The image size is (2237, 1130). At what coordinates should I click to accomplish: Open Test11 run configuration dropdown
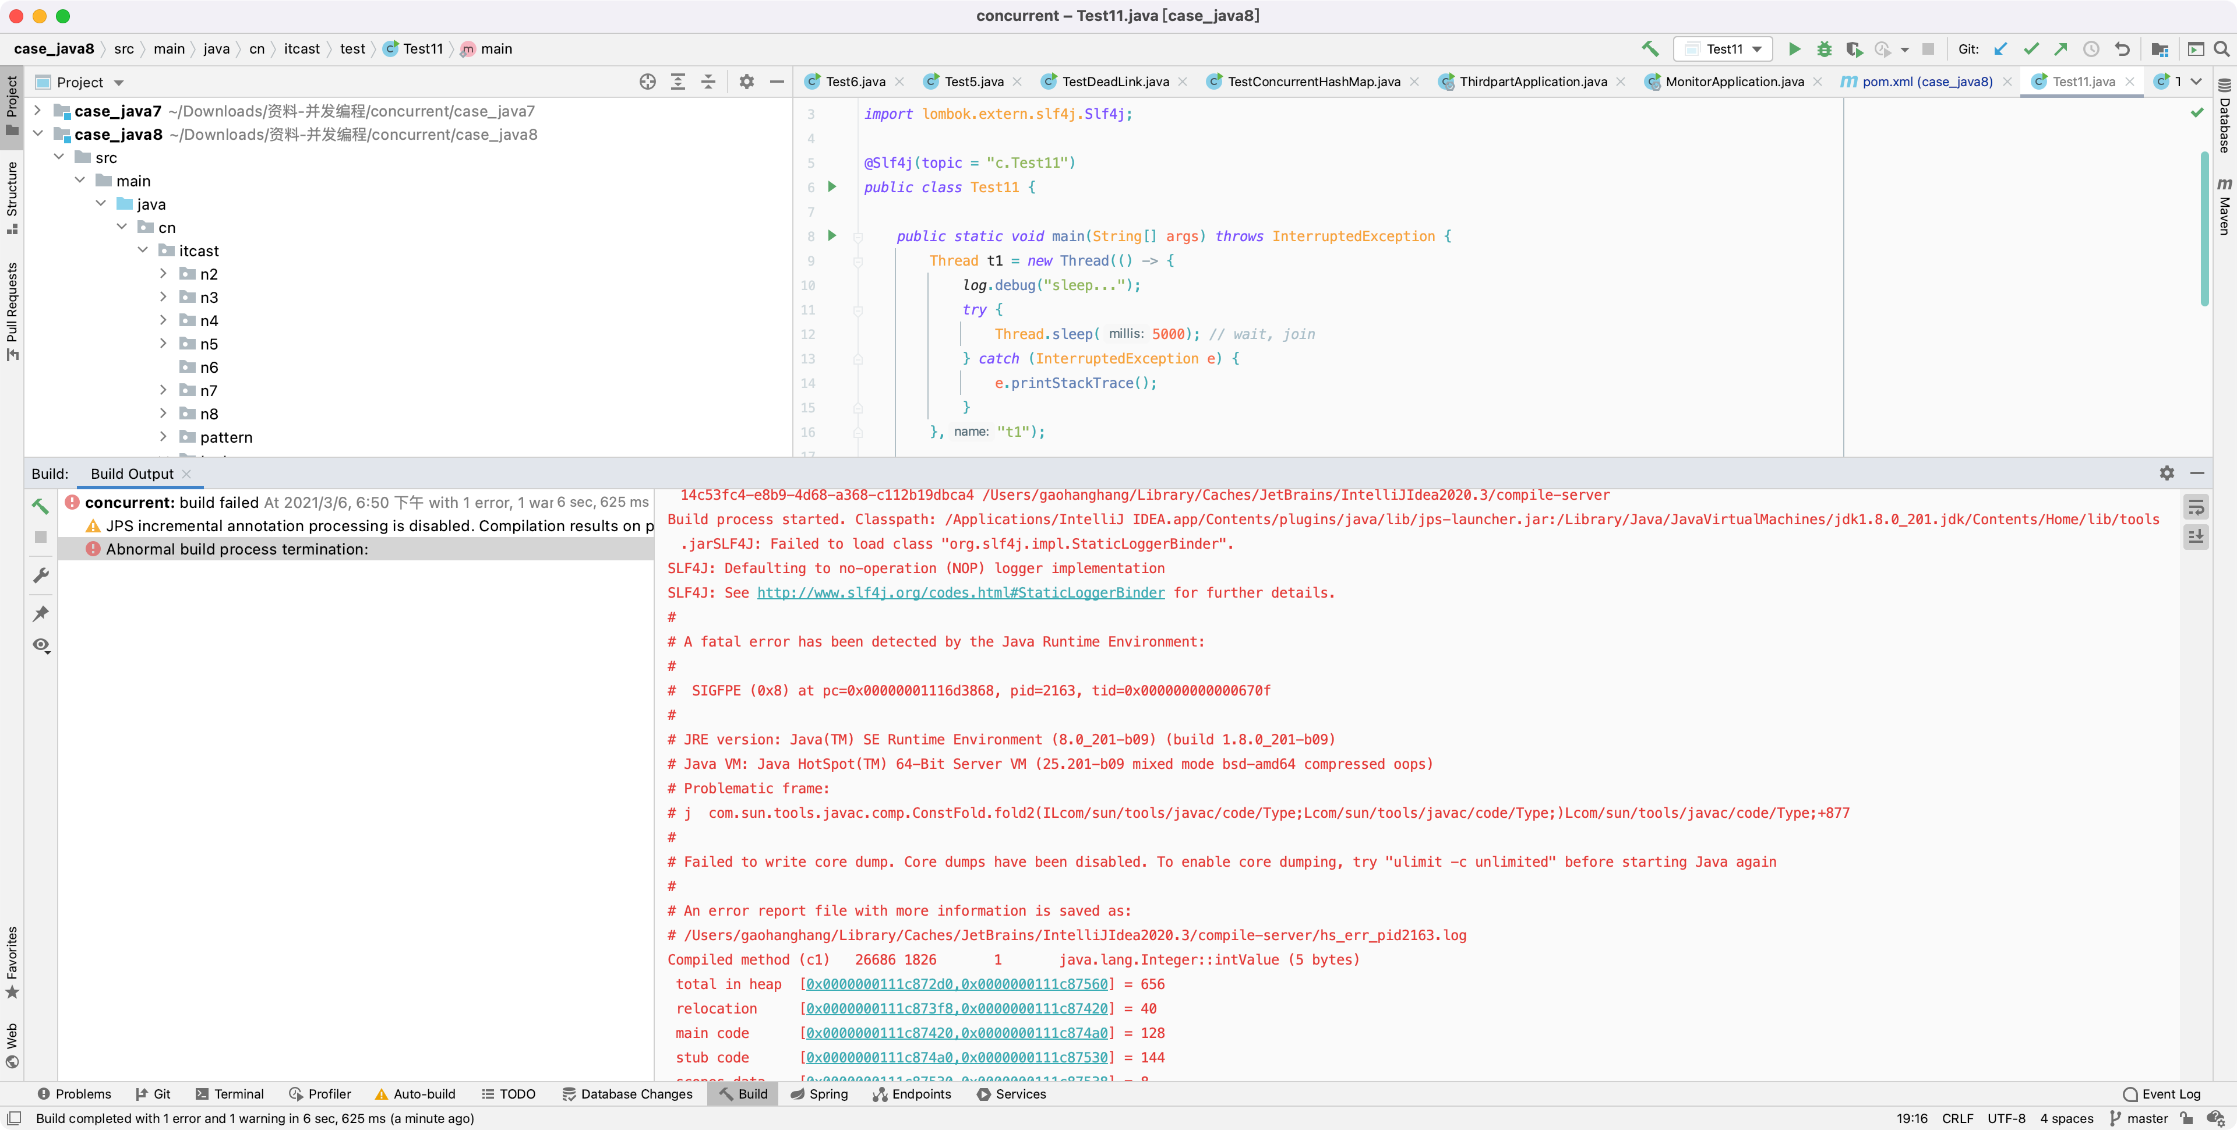1723,50
